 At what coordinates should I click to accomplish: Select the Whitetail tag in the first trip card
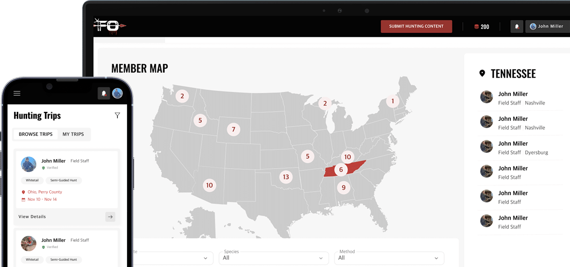[32, 180]
